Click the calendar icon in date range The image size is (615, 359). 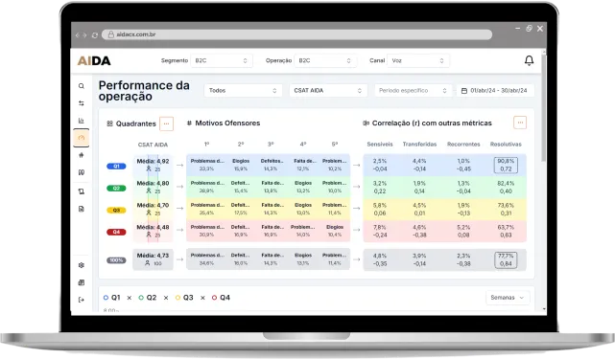[x=464, y=90]
